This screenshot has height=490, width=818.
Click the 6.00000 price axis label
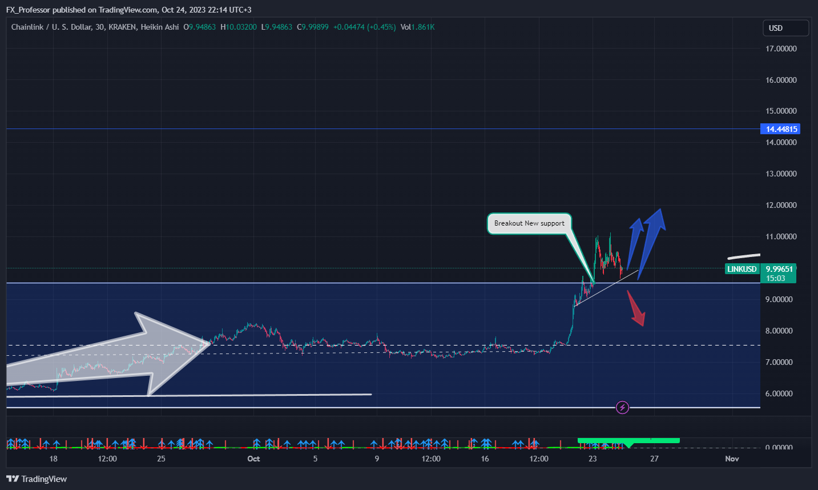coord(779,393)
